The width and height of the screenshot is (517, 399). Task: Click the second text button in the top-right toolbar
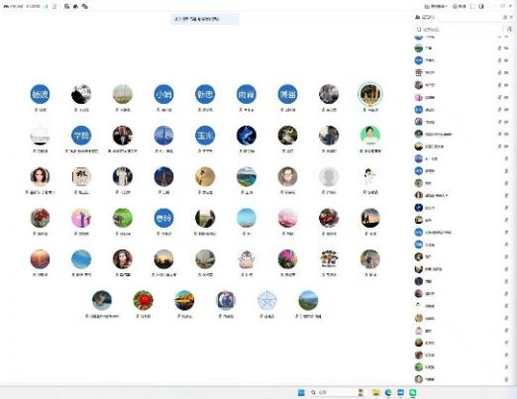coord(460,6)
